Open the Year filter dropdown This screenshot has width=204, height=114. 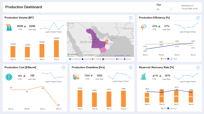pos(164,9)
